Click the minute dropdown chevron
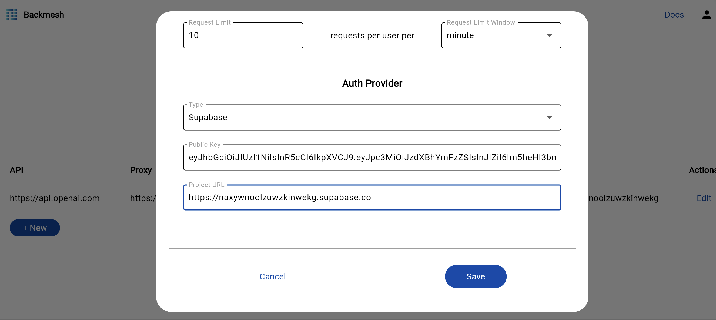 click(x=550, y=36)
